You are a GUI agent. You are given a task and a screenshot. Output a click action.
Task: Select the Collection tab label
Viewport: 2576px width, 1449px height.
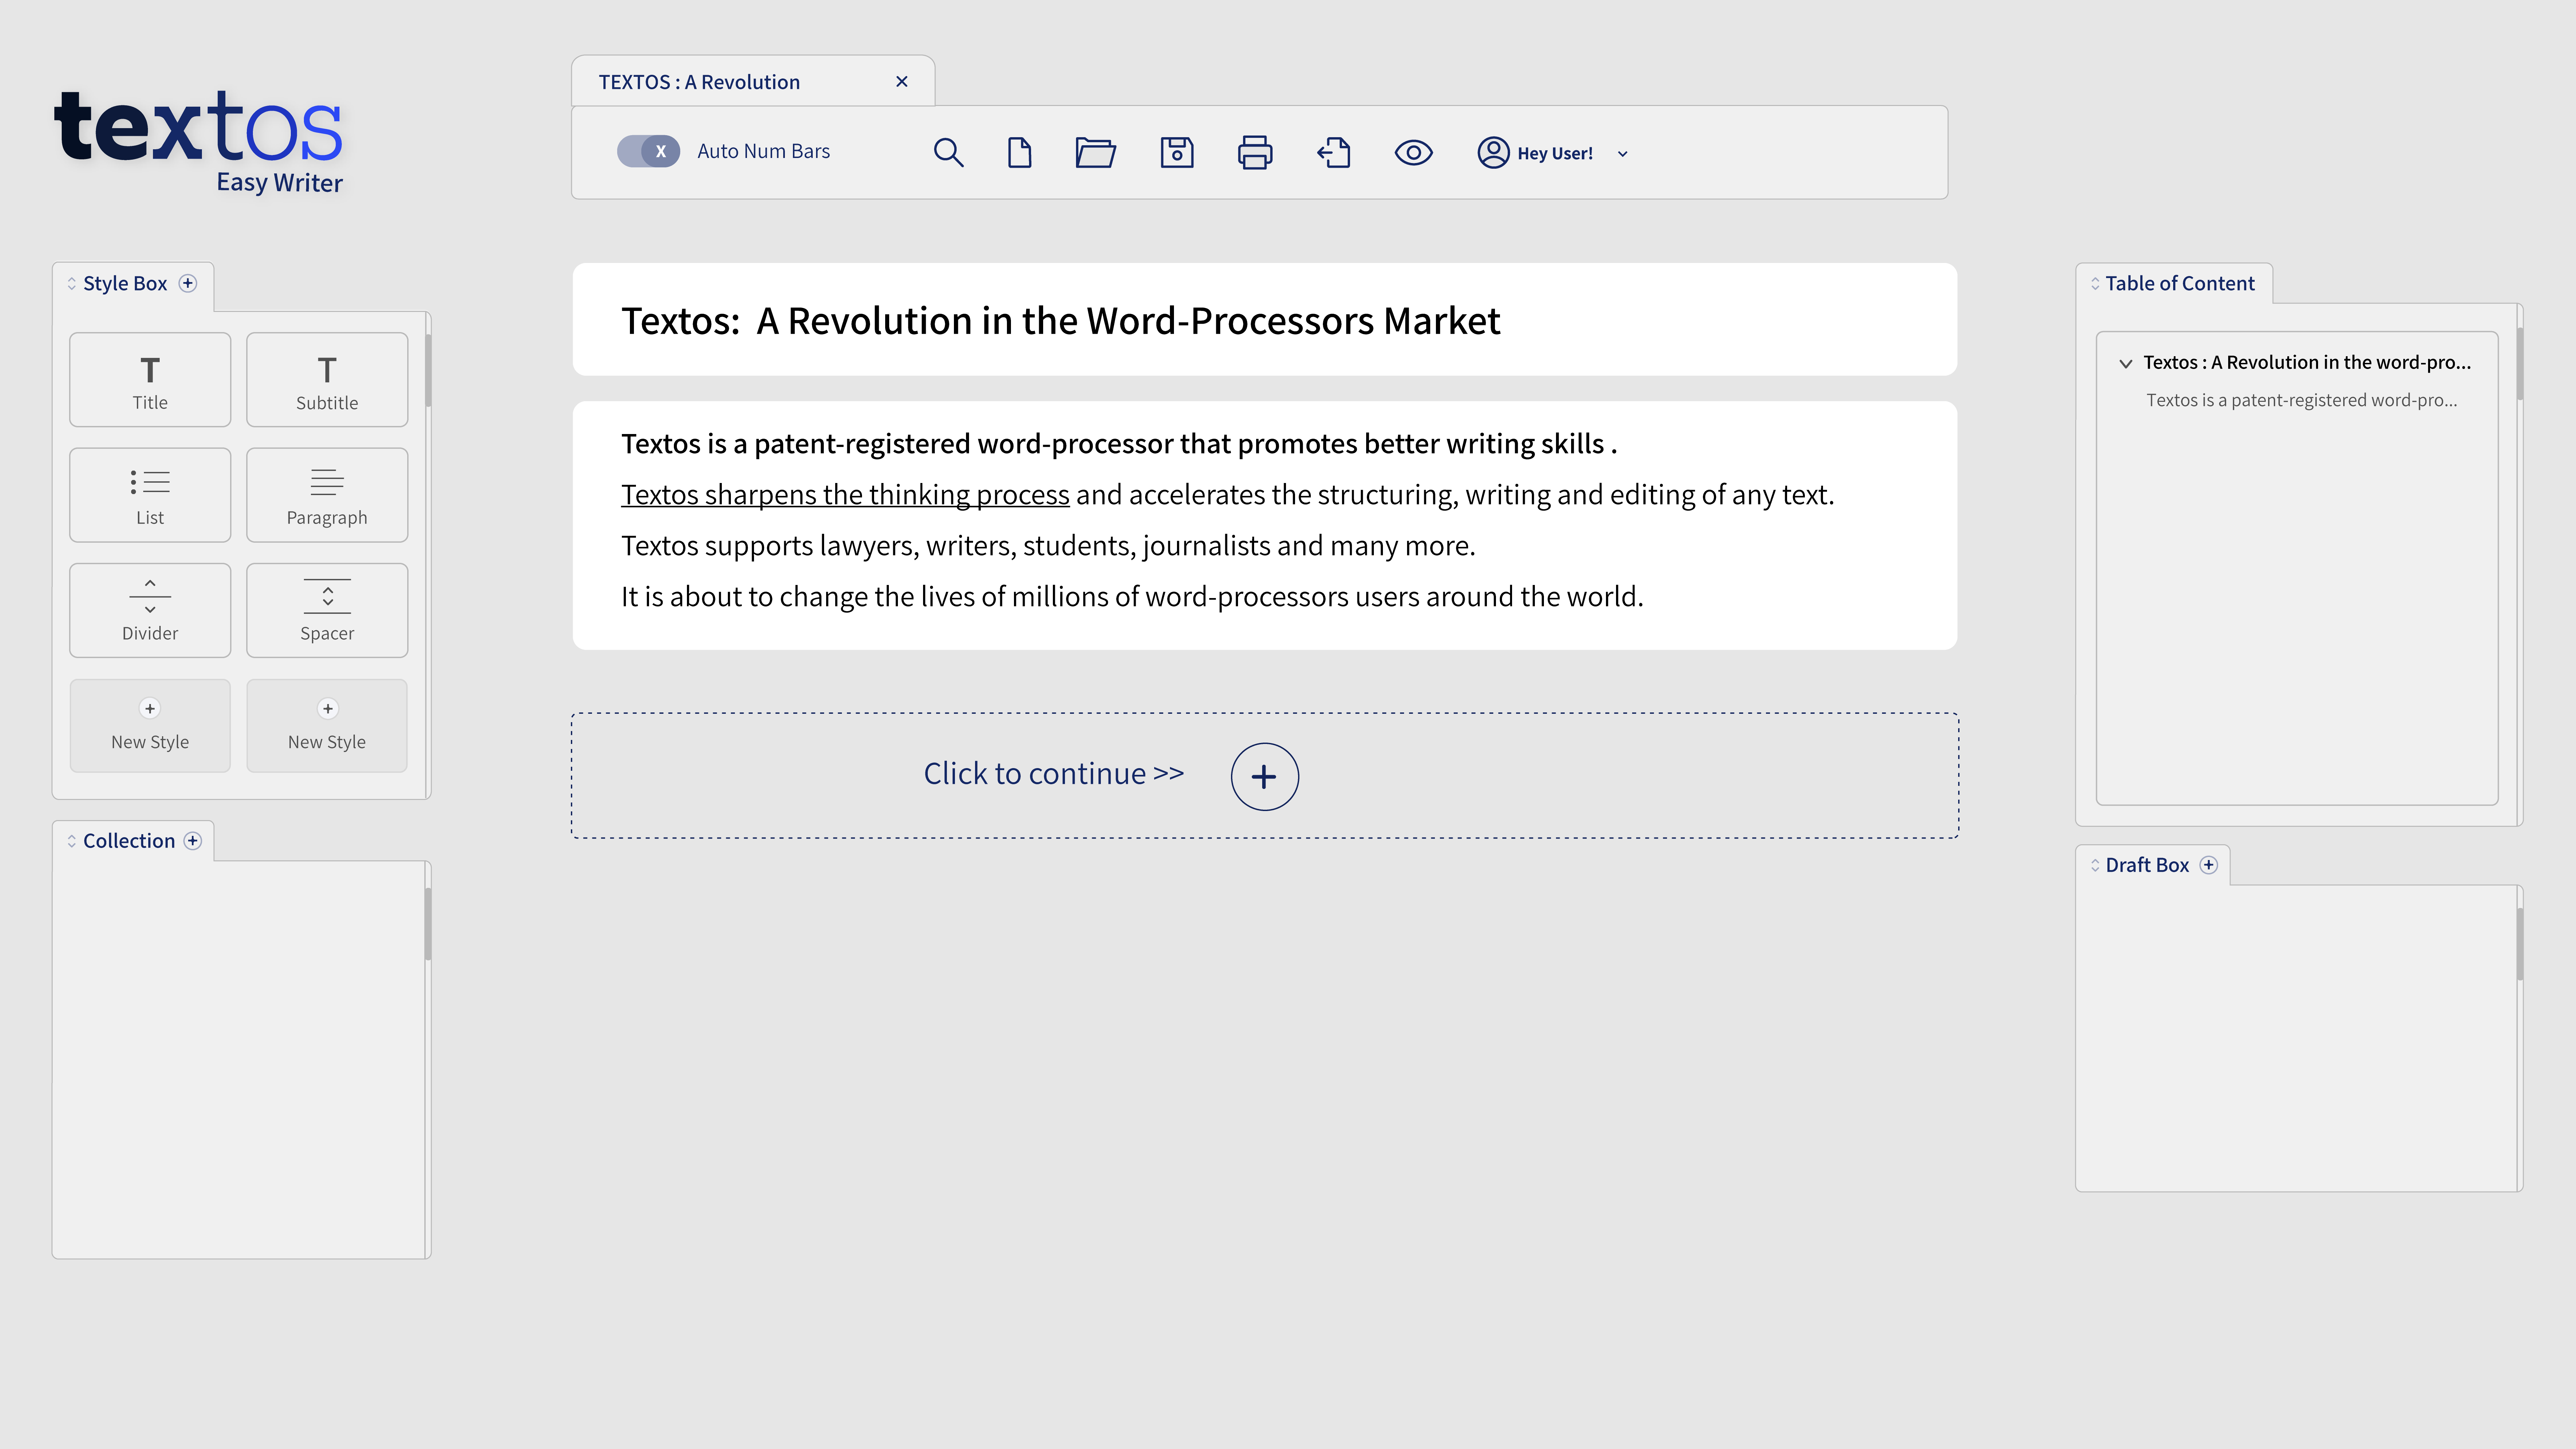point(129,841)
